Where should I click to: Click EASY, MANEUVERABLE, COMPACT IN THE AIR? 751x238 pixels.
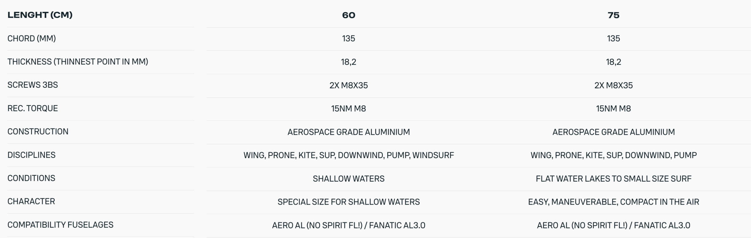coord(613,202)
